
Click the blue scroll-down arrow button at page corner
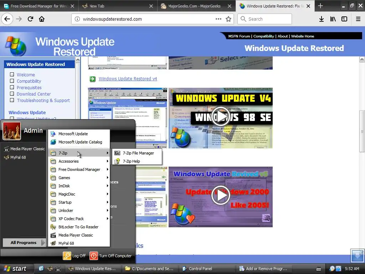click(357, 255)
